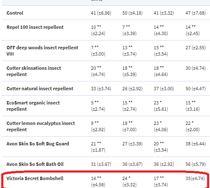Select Victoria Secret Bombshell row label
This screenshot has width=210, height=188.
(x=35, y=178)
